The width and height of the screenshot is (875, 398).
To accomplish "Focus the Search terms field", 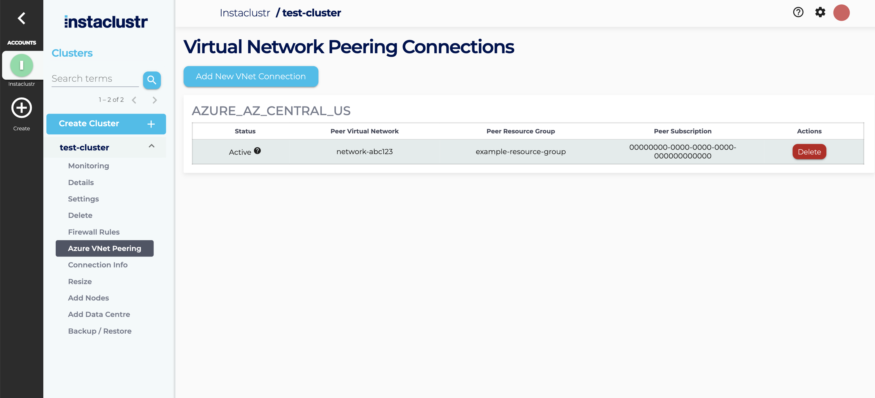I will (x=95, y=79).
